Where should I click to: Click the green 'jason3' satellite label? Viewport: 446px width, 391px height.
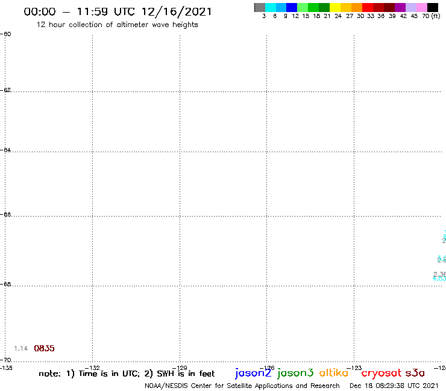(295, 373)
